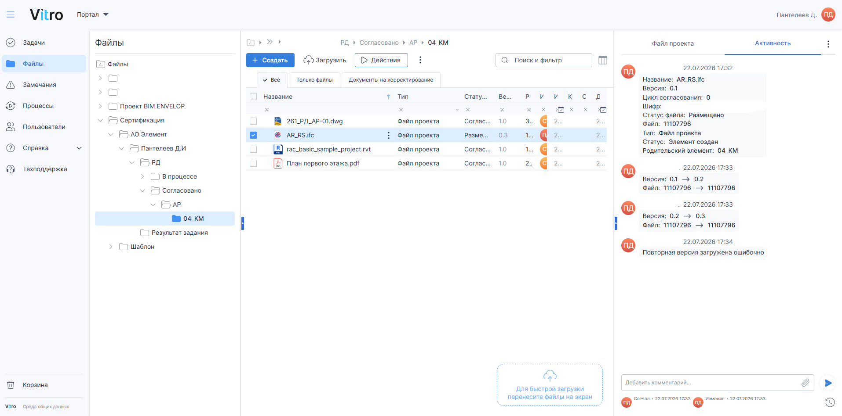Screen dimensions: 842x416
Task: Open the history clock icon
Action: tap(830, 402)
